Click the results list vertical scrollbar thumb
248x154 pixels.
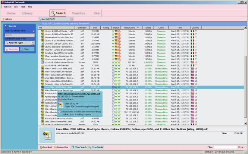[245, 87]
